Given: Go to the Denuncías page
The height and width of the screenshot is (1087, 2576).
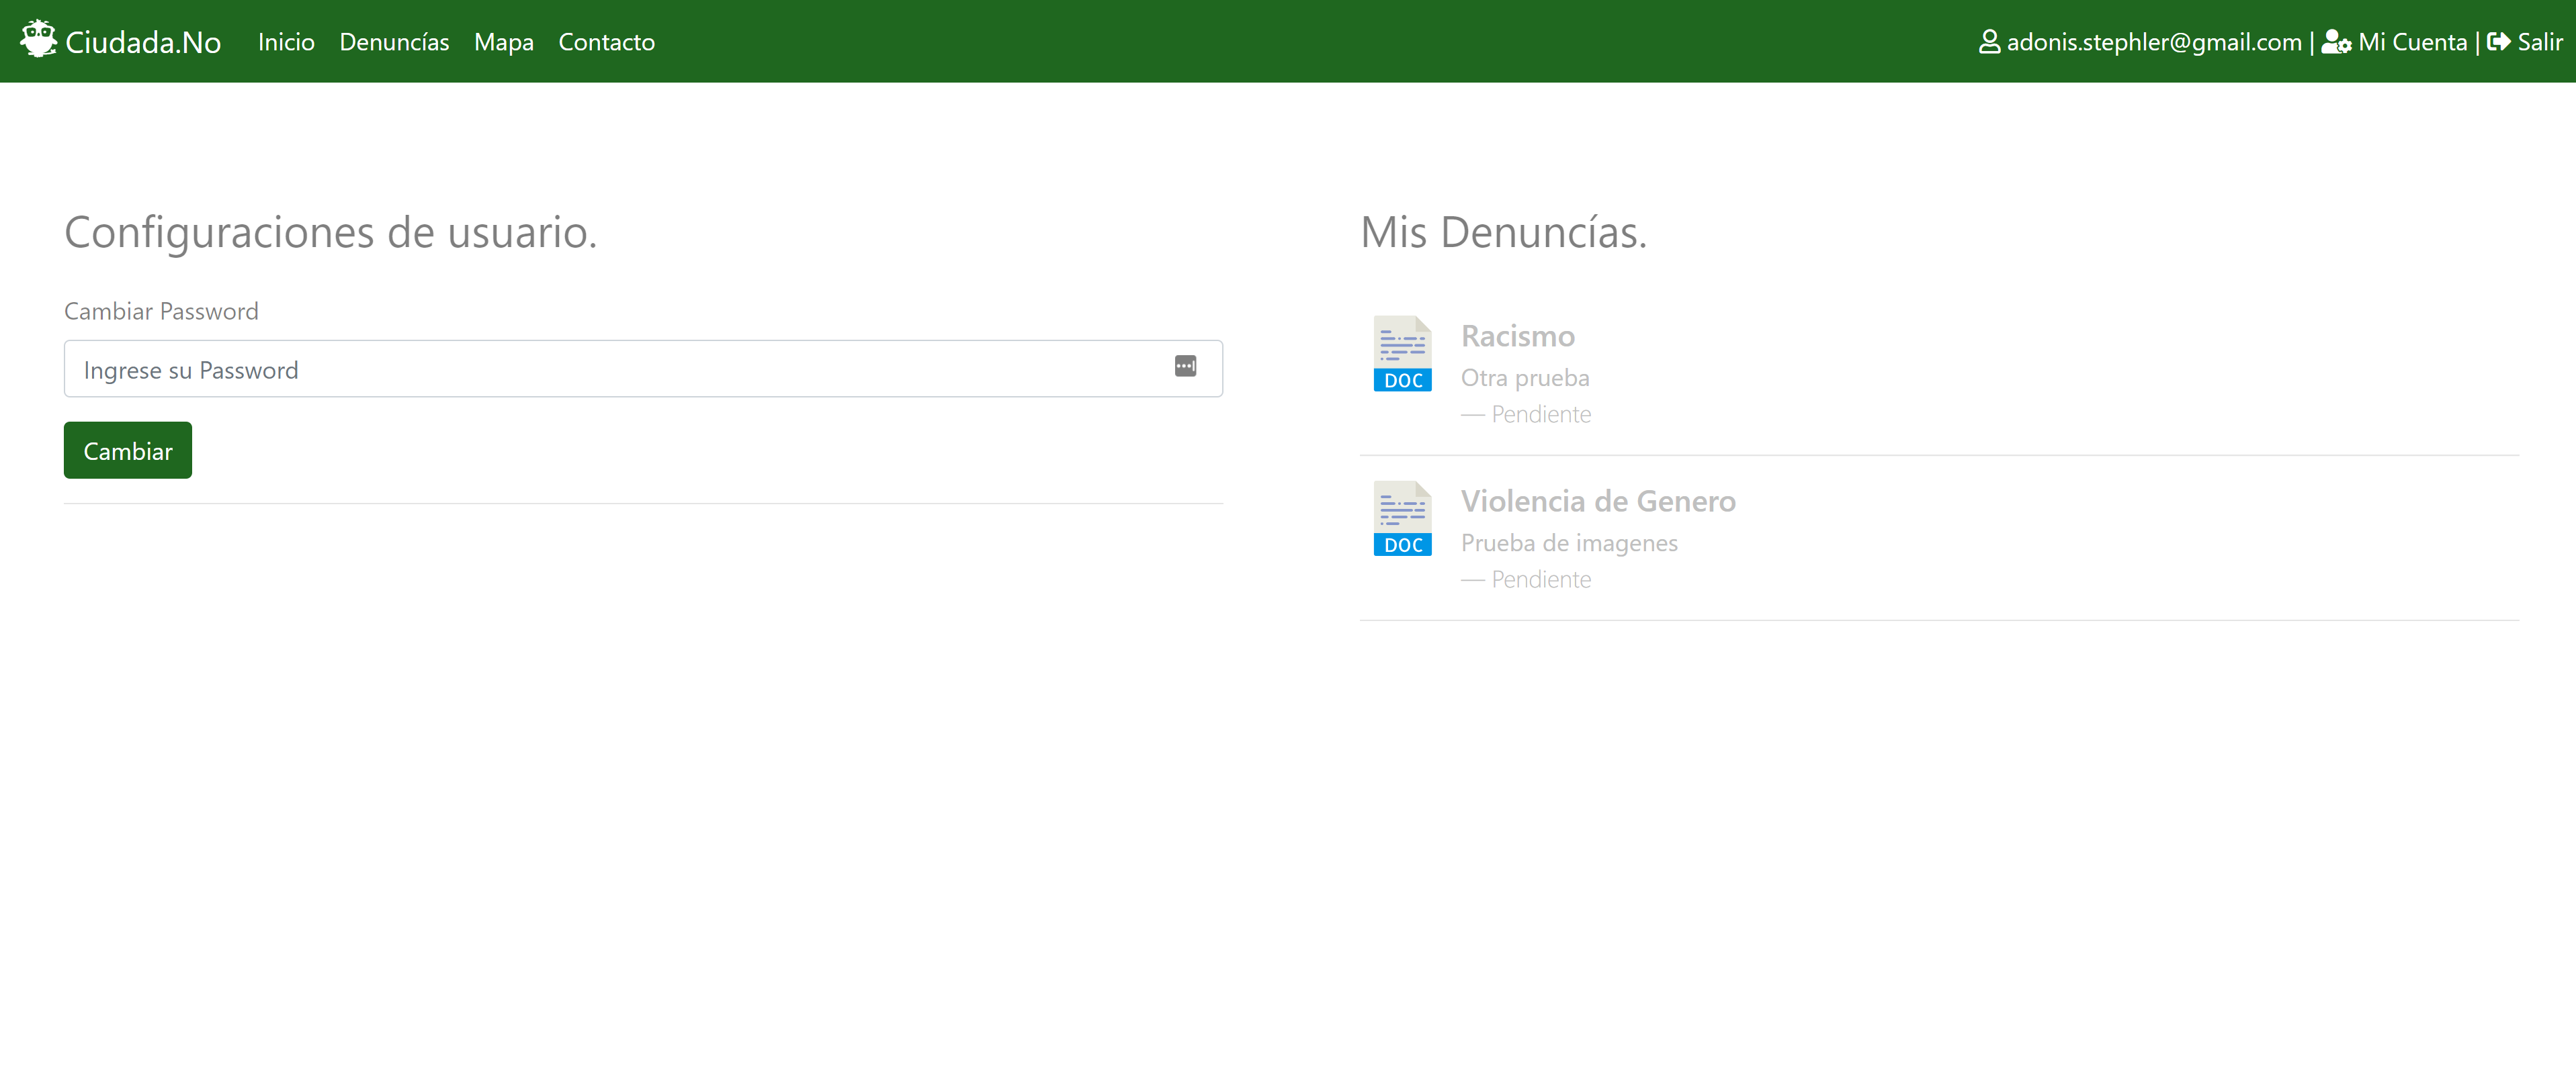Looking at the screenshot, I should coord(394,42).
